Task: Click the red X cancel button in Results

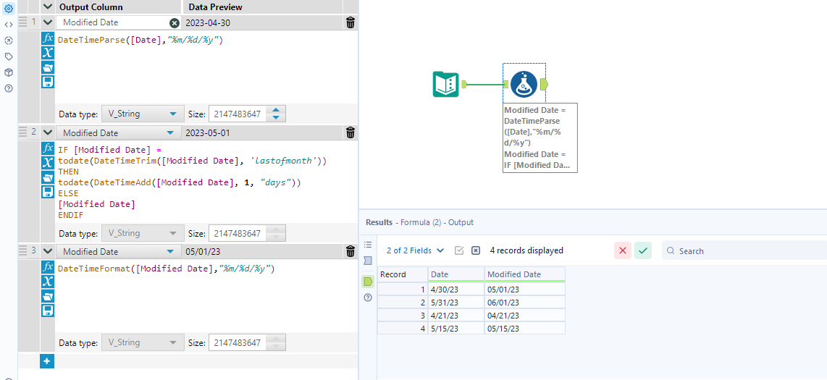Action: pos(623,250)
